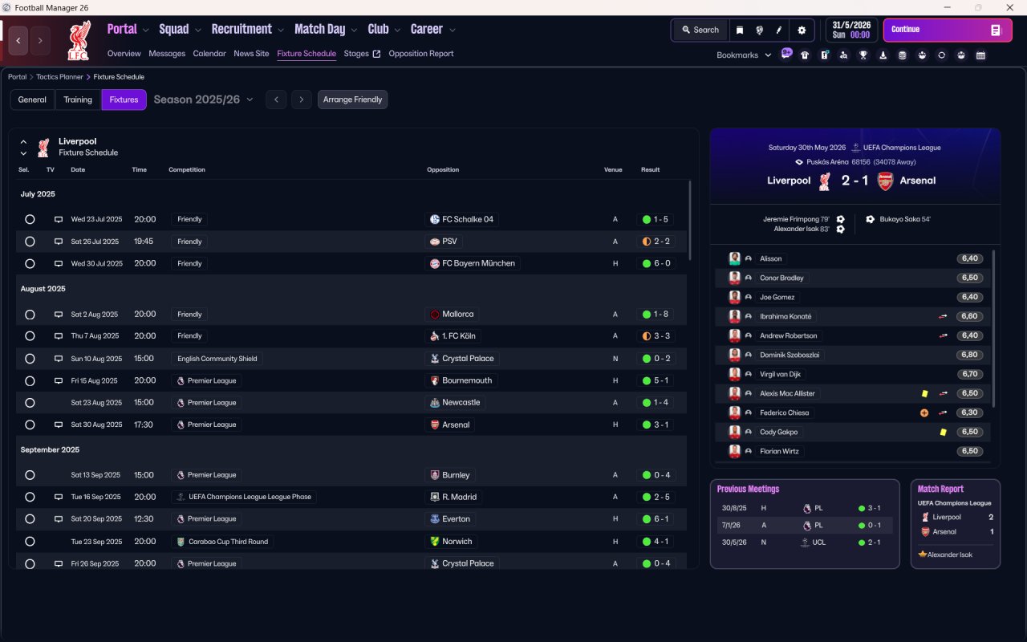This screenshot has width=1027, height=642.
Task: Open the 7/1/26 previous meeting row
Action: pyautogui.click(x=805, y=526)
